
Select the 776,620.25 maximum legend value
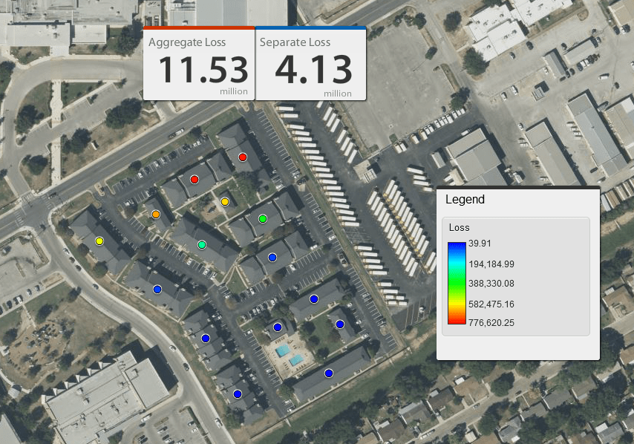click(x=492, y=323)
